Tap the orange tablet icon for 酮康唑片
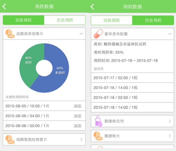 point(98,136)
